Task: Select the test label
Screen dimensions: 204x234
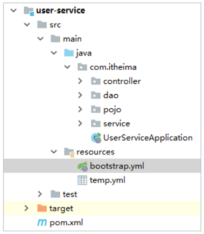Action: 70,194
